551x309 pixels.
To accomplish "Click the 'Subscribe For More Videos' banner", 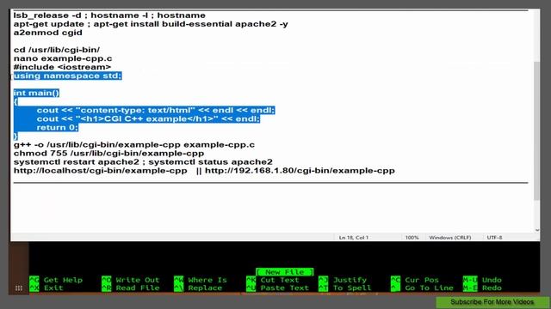I will [x=492, y=302].
